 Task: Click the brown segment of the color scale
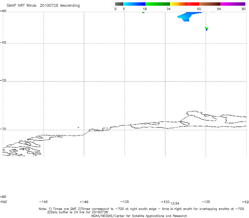pos(210,4)
